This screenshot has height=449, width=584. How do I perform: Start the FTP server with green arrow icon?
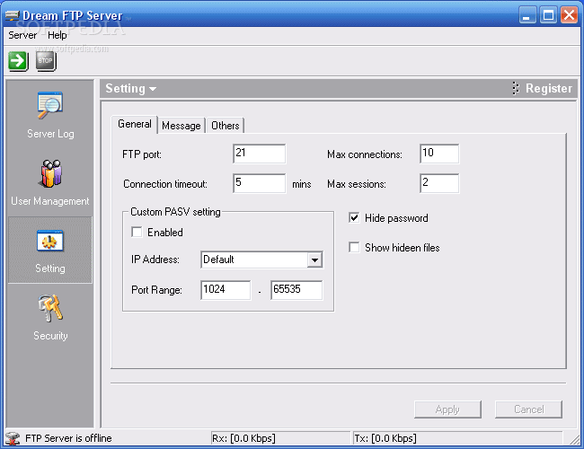tap(18, 61)
